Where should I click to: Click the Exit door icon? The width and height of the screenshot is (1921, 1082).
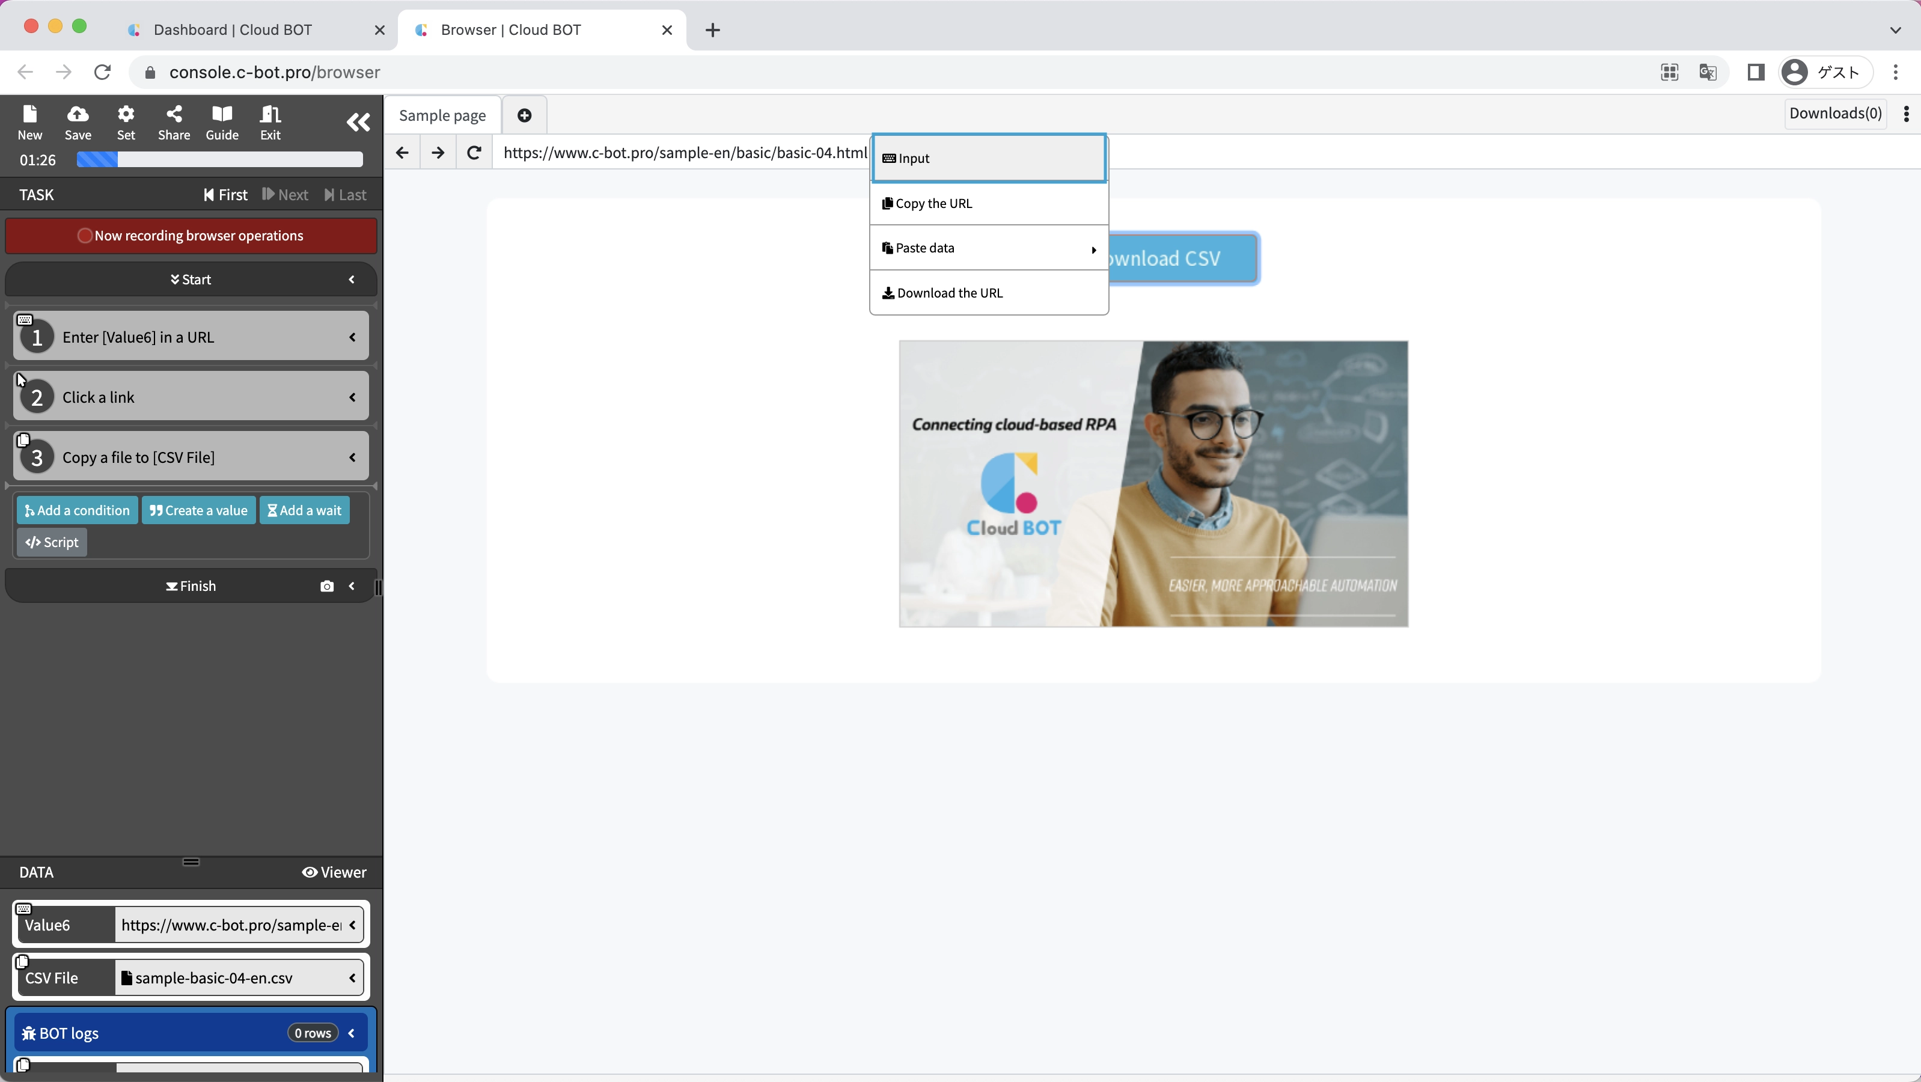[x=270, y=121]
